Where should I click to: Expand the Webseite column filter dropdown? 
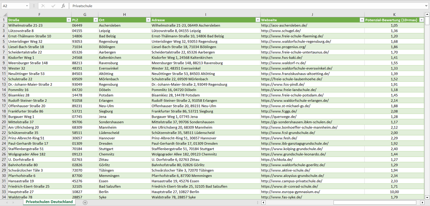[x=362, y=20]
